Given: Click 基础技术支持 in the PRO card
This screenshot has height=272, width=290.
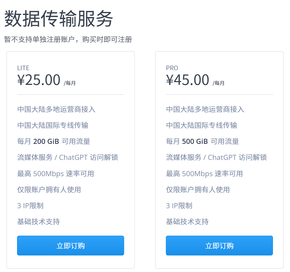Looking at the screenshot, I should 187,222.
